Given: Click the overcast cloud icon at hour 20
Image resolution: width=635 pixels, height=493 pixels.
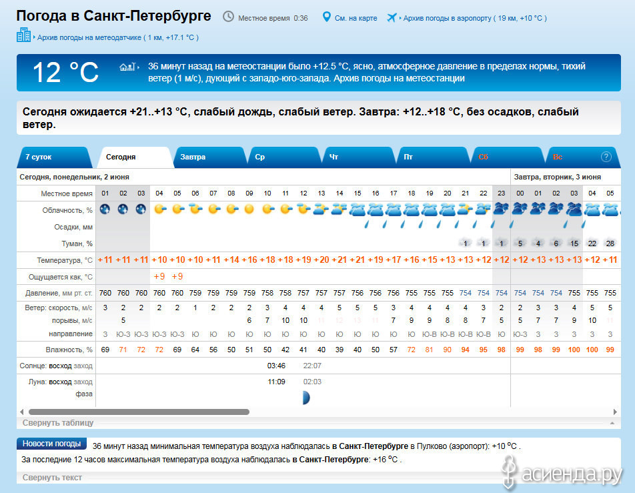Looking at the screenshot, I should tap(448, 209).
